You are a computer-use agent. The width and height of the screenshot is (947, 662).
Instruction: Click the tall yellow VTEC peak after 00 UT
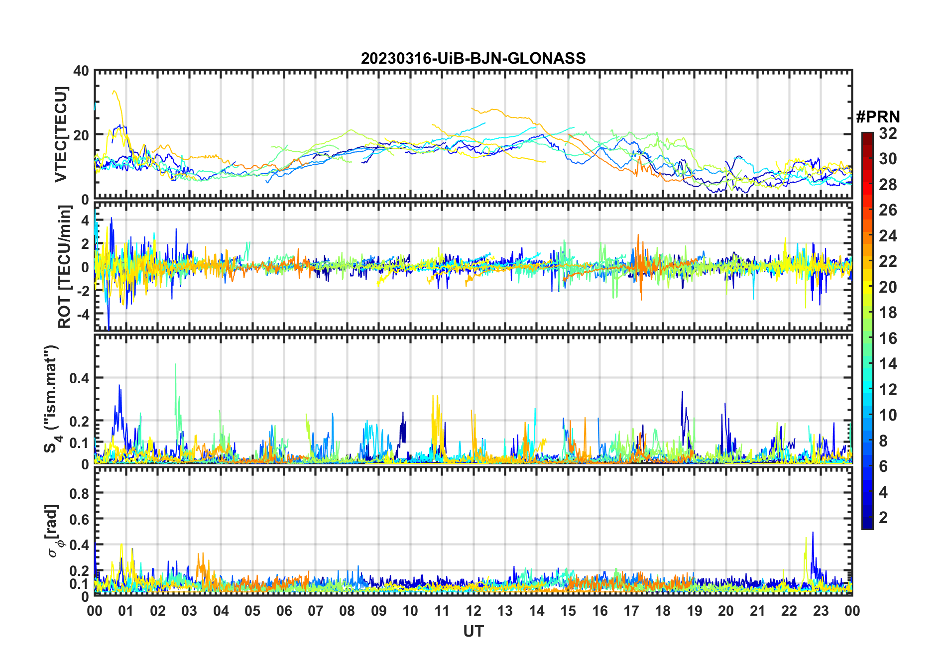click(x=115, y=92)
